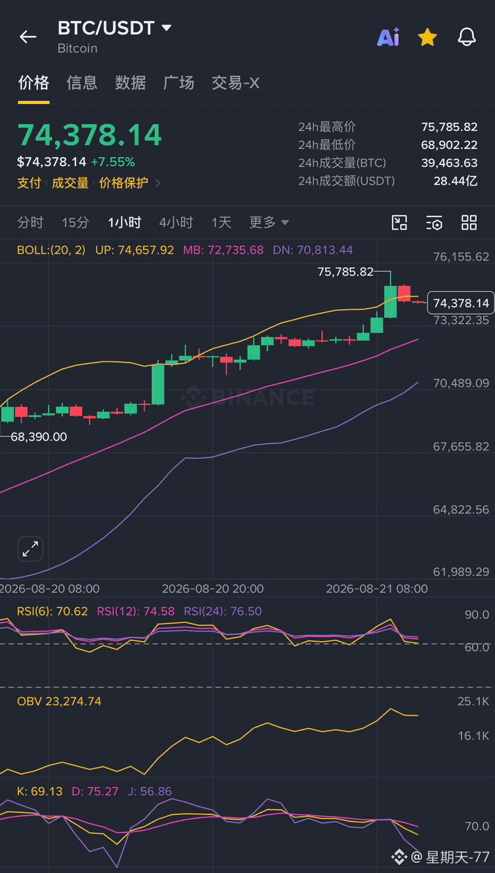Tap the 24h最高价 value 75,785.82
The height and width of the screenshot is (873, 495).
[450, 127]
